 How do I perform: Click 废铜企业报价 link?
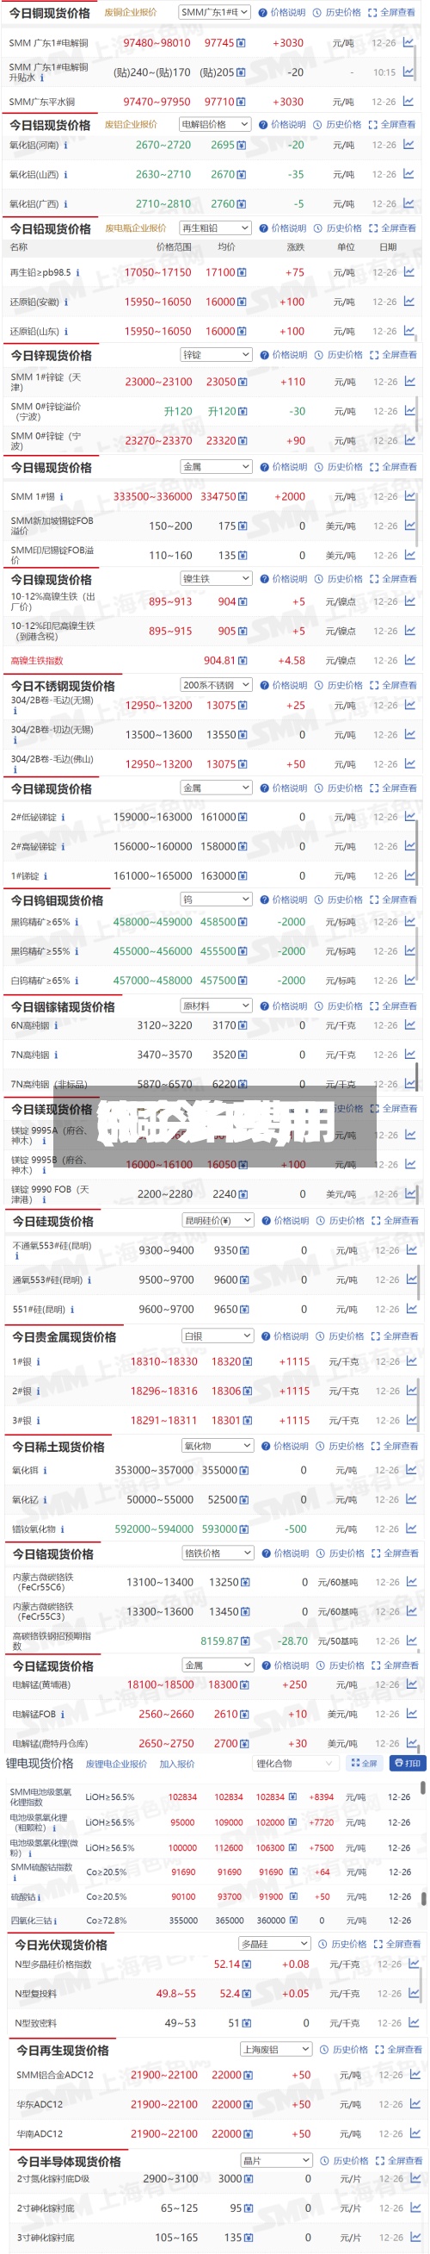(x=131, y=13)
